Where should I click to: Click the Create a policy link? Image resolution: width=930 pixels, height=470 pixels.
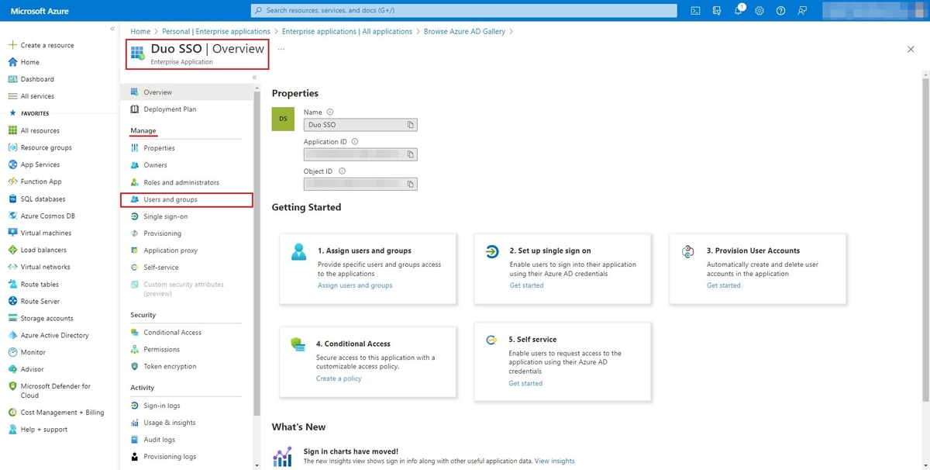337,378
